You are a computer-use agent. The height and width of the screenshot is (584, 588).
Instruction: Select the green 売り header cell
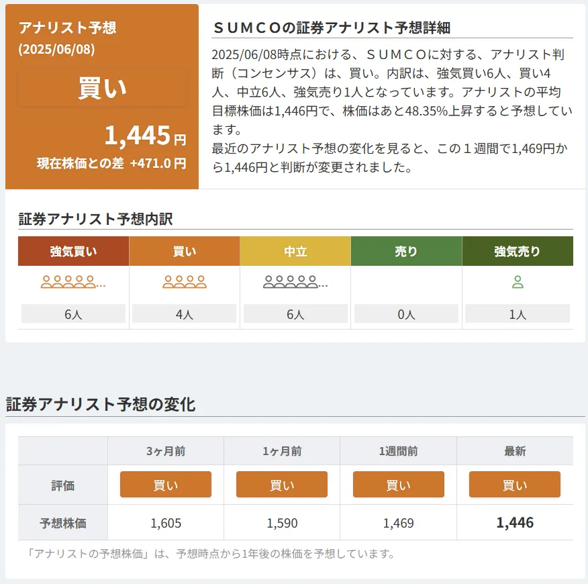point(406,252)
